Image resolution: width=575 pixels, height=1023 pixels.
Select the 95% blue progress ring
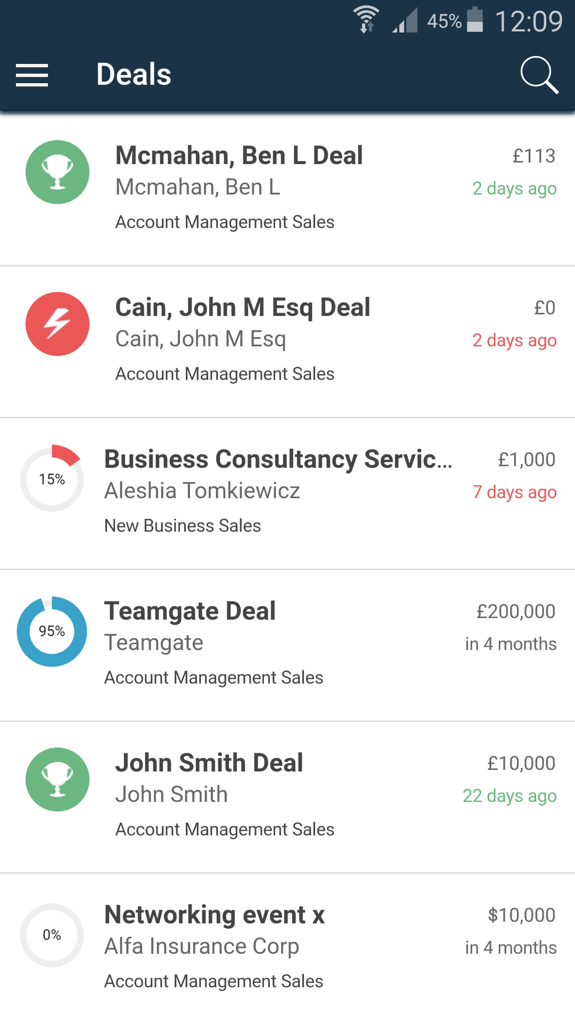coord(52,631)
